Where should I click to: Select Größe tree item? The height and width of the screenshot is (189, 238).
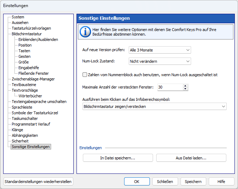[x=24, y=62]
